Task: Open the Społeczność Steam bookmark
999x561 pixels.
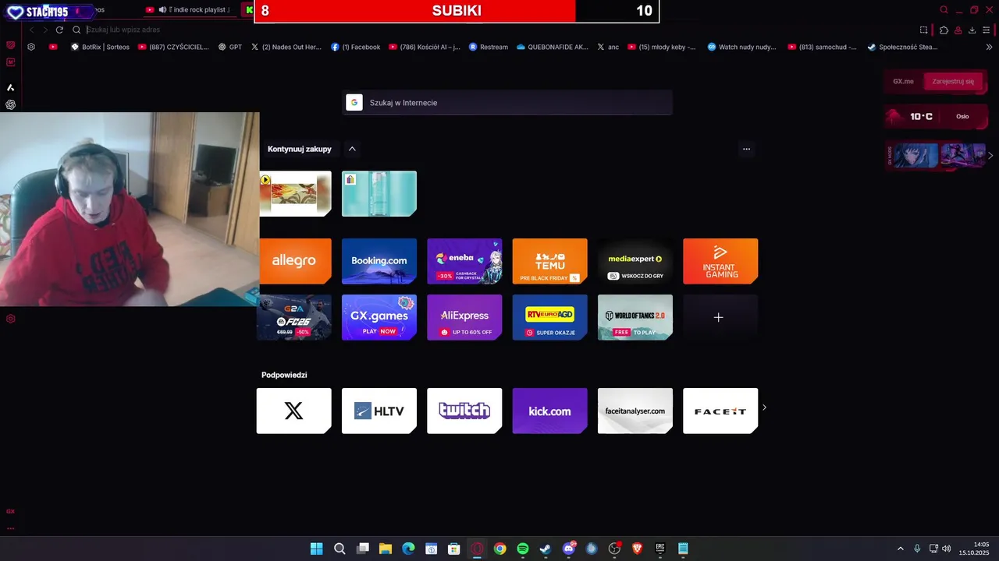Action: click(x=902, y=47)
